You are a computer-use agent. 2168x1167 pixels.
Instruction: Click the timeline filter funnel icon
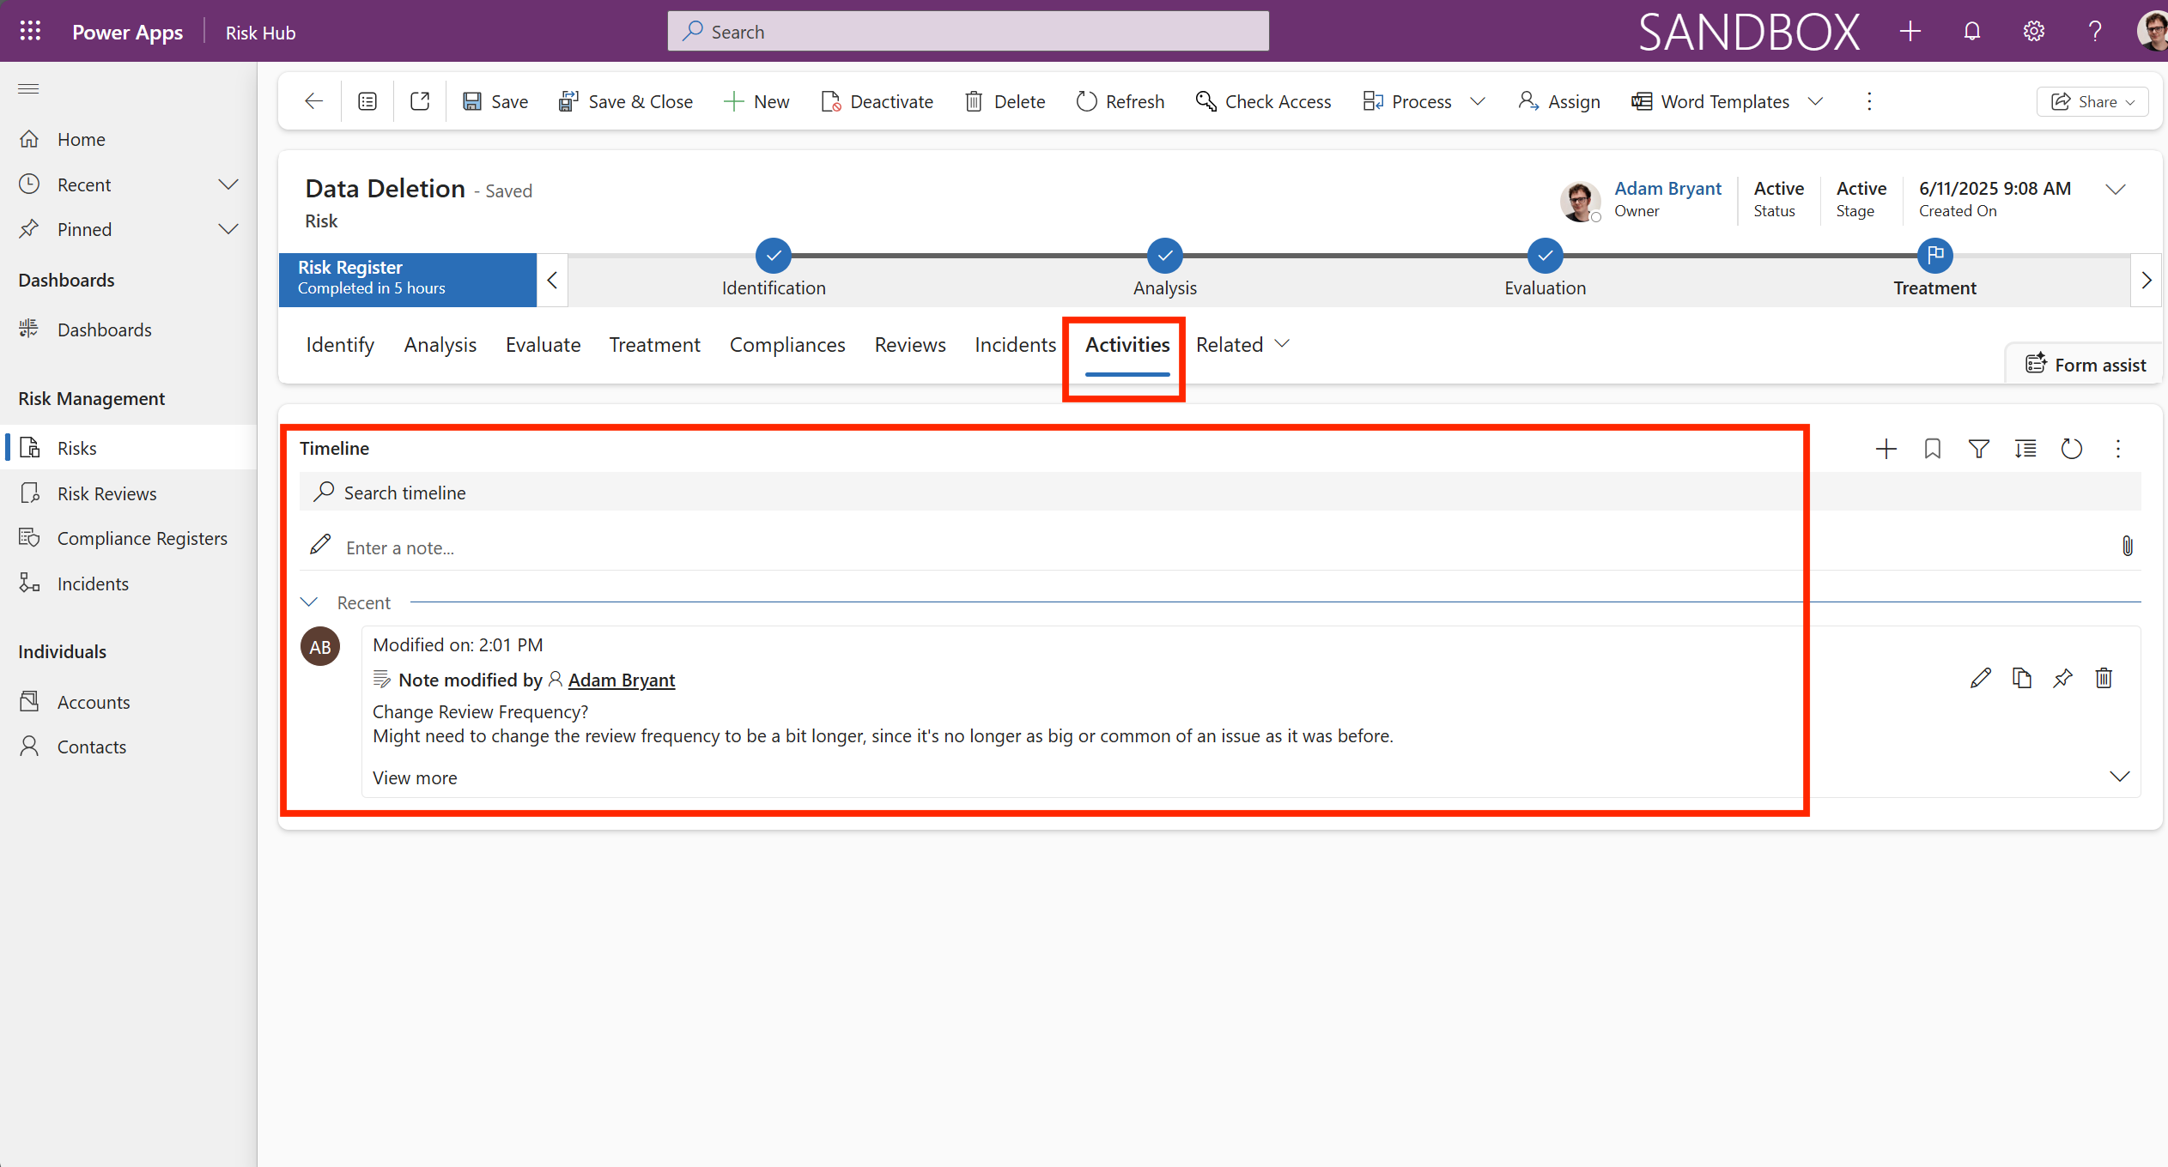pos(1978,449)
